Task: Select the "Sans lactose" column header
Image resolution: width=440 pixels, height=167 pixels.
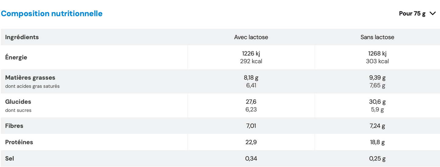Action: pyautogui.click(x=377, y=37)
